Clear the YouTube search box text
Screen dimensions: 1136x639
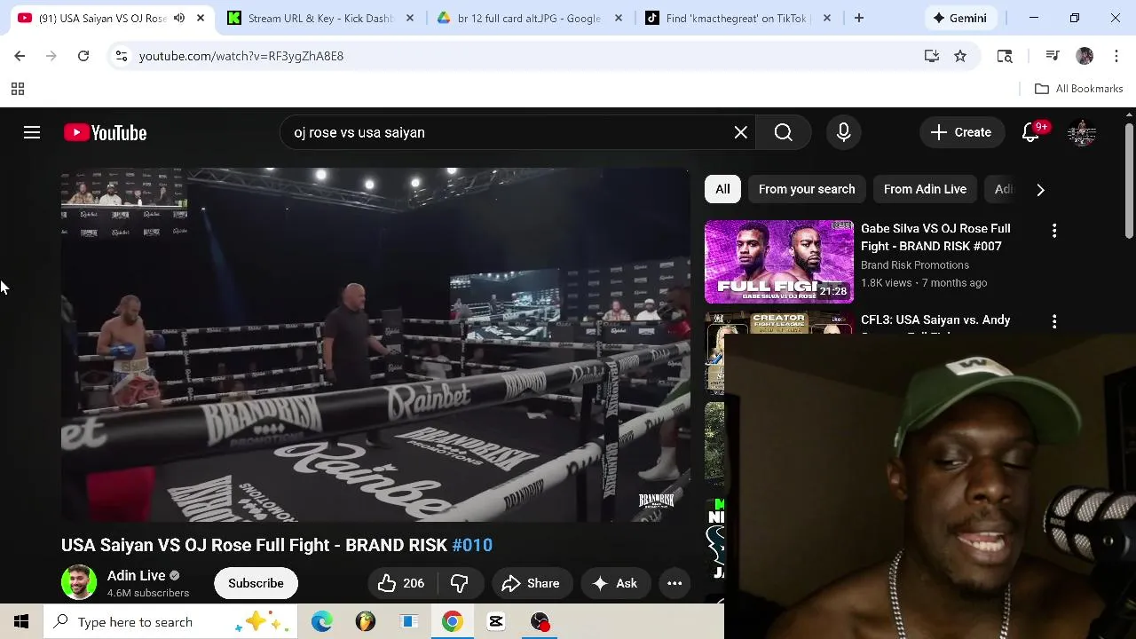click(x=740, y=132)
